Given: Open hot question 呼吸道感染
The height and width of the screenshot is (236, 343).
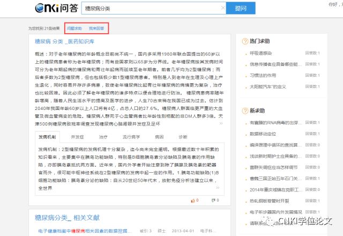Looking at the screenshot, I should pos(261,53).
